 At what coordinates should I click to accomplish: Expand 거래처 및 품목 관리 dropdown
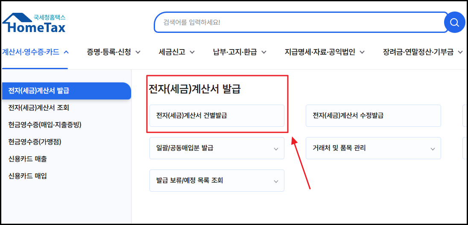(x=373, y=148)
